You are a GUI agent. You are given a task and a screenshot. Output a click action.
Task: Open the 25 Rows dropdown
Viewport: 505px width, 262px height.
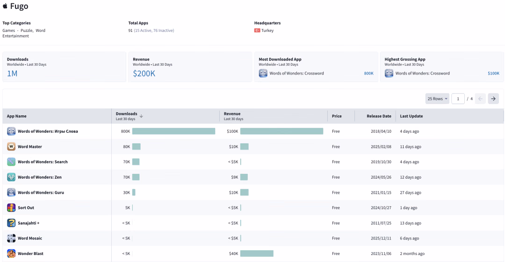(437, 99)
